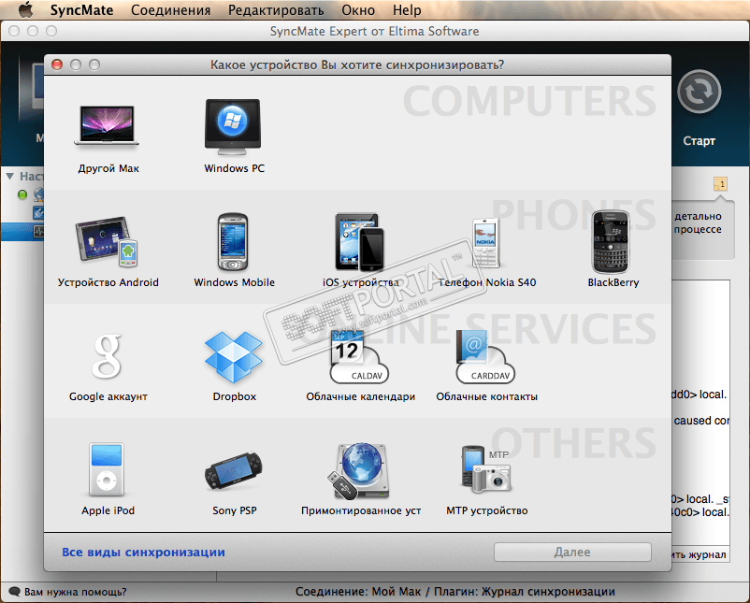
Task: Pick the Sony PSP device icon
Action: tap(234, 471)
